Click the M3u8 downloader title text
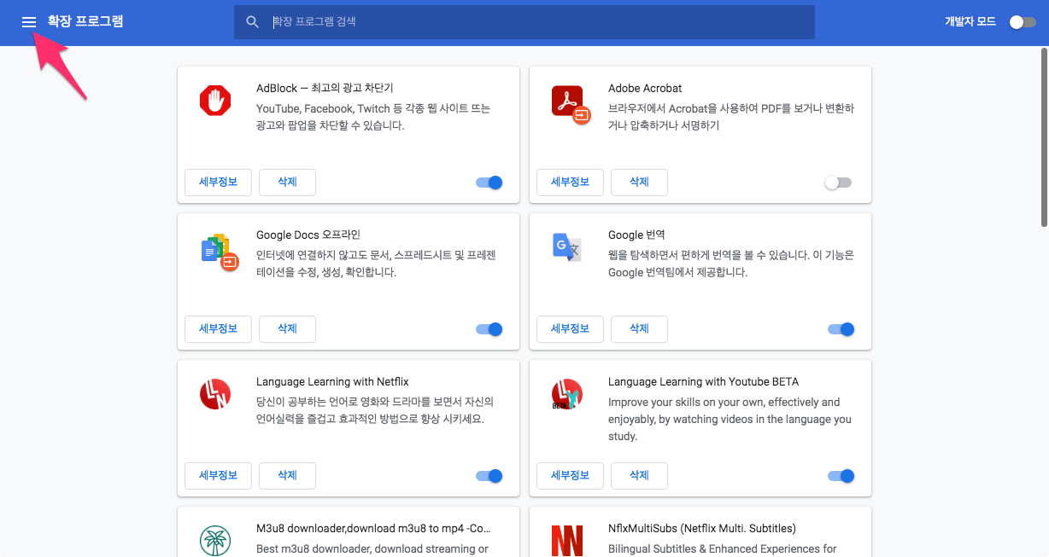The width and height of the screenshot is (1049, 557). (373, 528)
